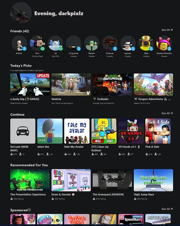Viewport: 180px width, 226px height.
Task: Open darkpixlz's profile avatar at top
Action: pyautogui.click(x=21, y=13)
